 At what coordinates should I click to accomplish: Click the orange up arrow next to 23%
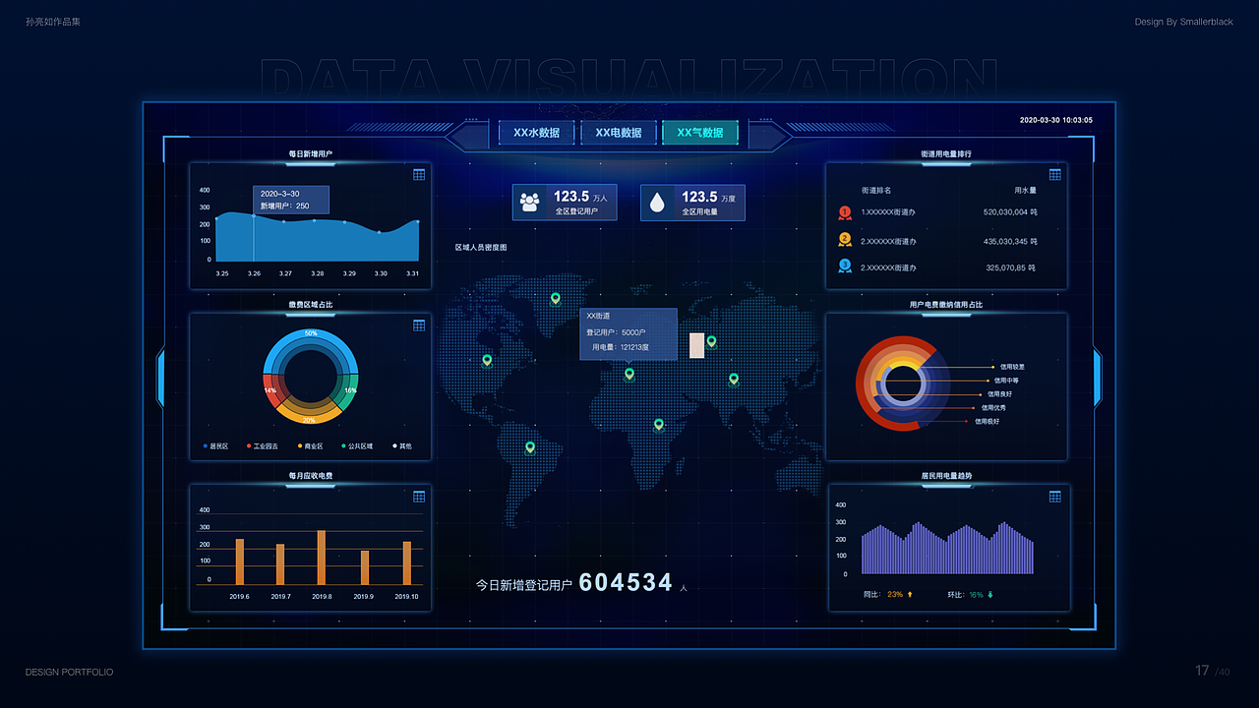(x=910, y=594)
